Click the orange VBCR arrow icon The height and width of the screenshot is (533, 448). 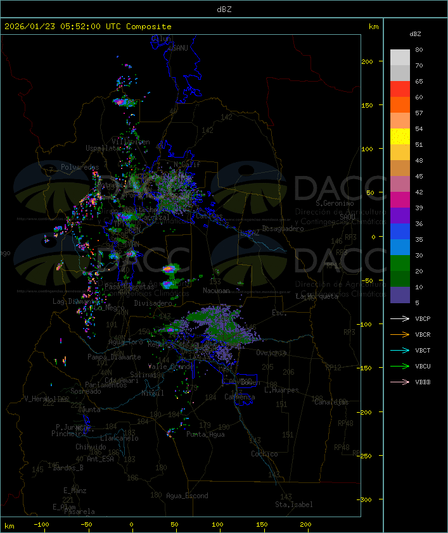(400, 335)
